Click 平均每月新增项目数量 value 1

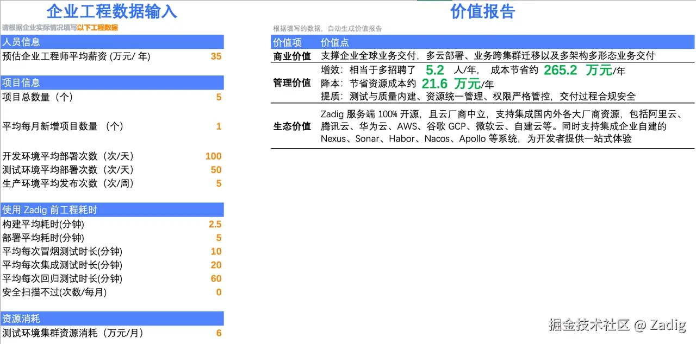pos(219,126)
